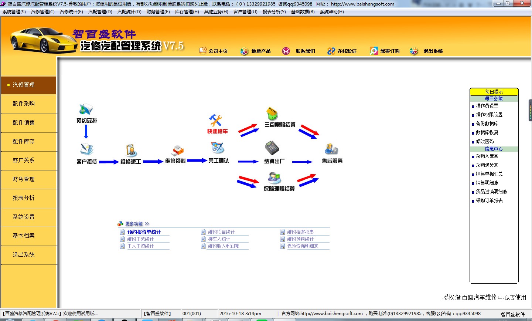532x321 pixels.
Task: Click the 公司主页 home icon
Action: click(203, 51)
